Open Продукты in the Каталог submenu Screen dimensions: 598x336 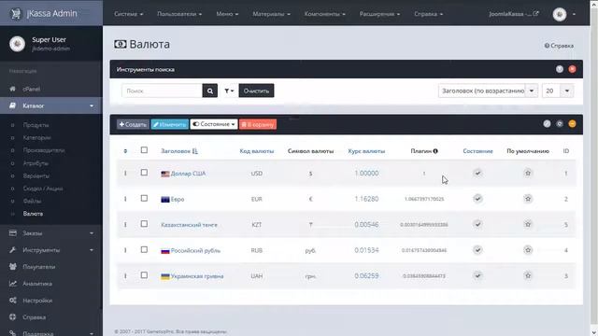pyautogui.click(x=36, y=125)
